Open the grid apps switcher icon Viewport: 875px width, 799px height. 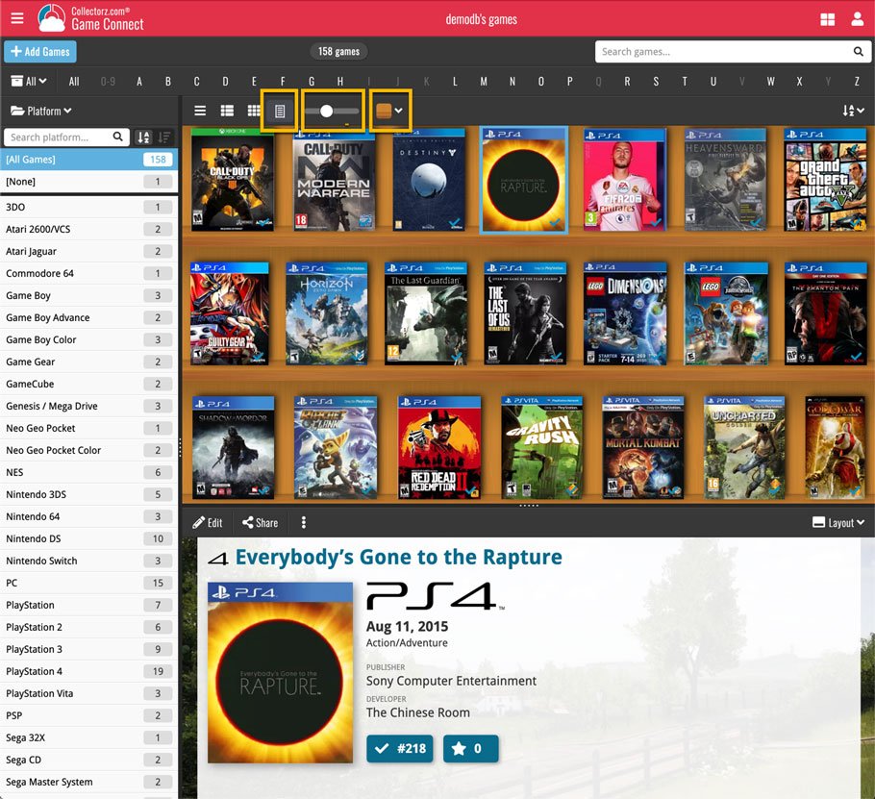tap(828, 19)
